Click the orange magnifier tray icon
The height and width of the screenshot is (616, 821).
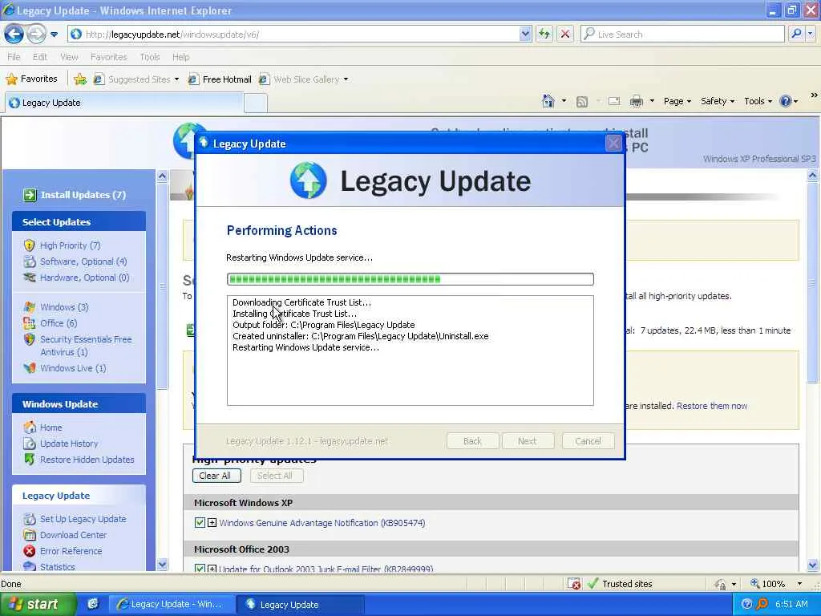(762, 604)
